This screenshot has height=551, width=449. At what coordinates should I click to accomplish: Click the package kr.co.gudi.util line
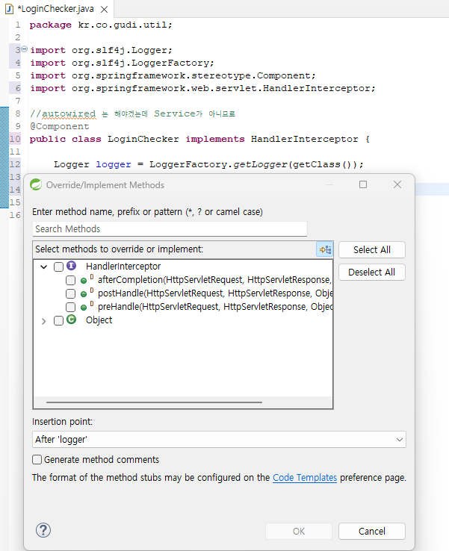[x=101, y=25]
